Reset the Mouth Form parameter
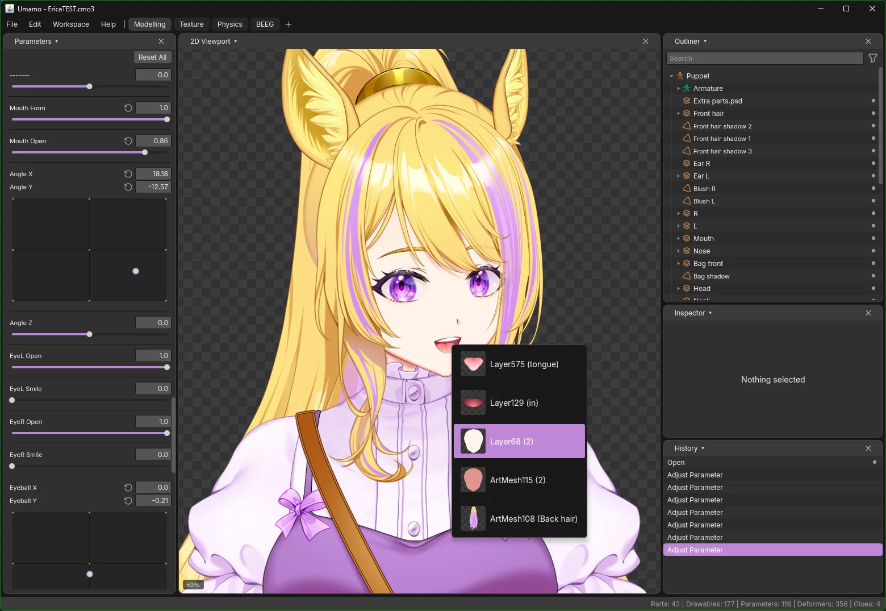This screenshot has height=611, width=886. [x=128, y=108]
